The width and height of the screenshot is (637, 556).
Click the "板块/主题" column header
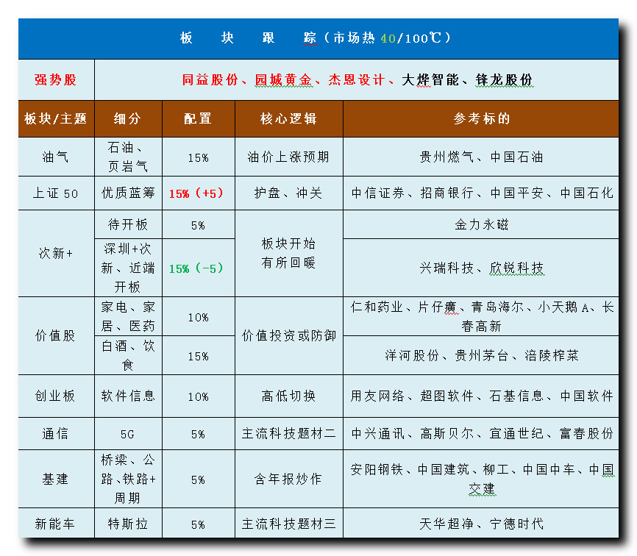pyautogui.click(x=56, y=118)
